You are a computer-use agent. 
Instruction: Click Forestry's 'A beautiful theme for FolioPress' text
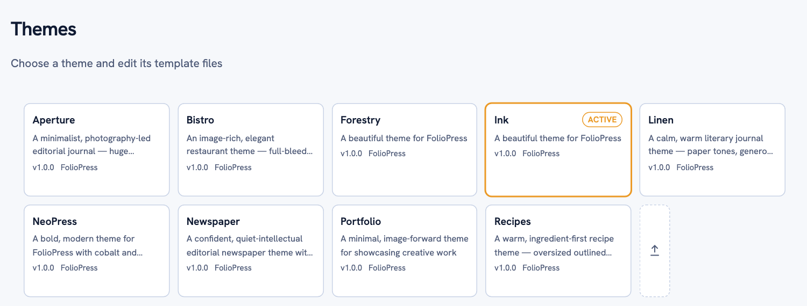click(x=404, y=138)
